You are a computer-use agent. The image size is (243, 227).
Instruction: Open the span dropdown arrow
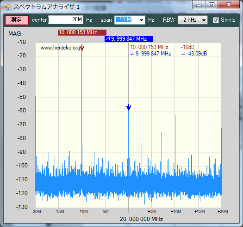click(x=141, y=20)
